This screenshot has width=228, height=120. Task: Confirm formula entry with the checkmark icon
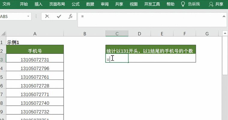pos(59,16)
